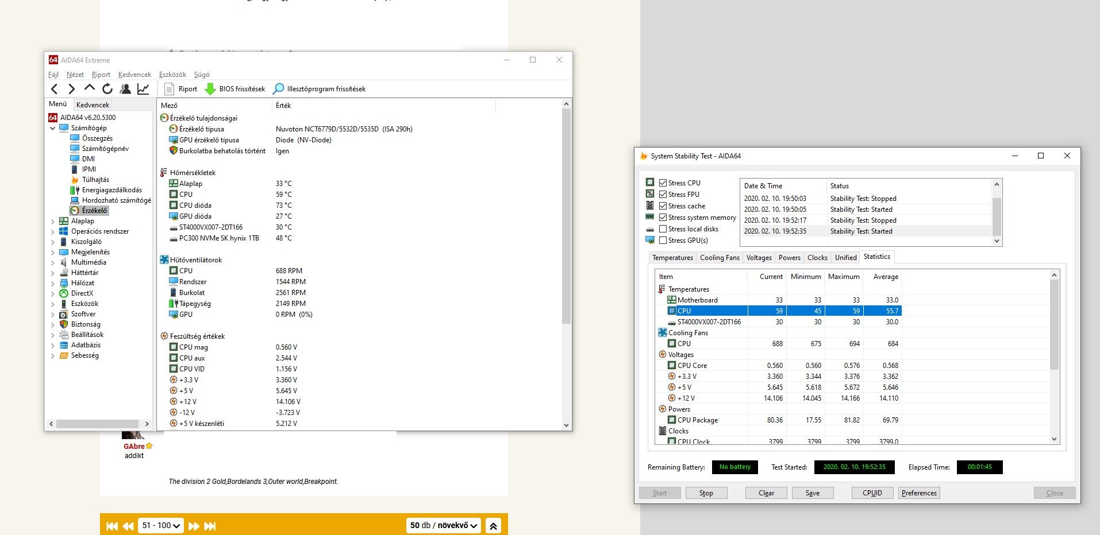Expand the Kiszolgáló tree node
This screenshot has height=535, width=1100.
pyautogui.click(x=53, y=242)
